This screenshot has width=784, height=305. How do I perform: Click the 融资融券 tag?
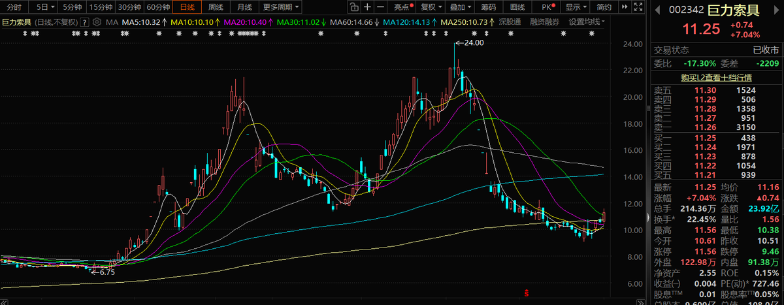545,22
